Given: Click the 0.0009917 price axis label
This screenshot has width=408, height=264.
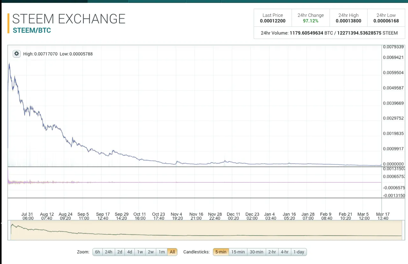Looking at the screenshot, I should click(x=393, y=149).
